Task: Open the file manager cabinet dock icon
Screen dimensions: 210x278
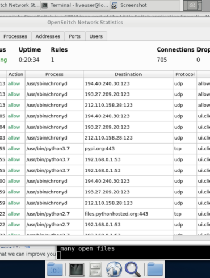Action: [x=95, y=269]
